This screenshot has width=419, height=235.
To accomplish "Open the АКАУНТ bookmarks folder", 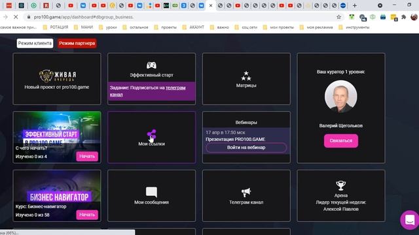I will [x=194, y=27].
